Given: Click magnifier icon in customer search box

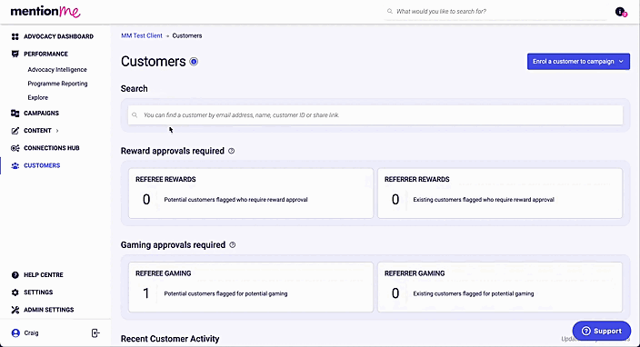Looking at the screenshot, I should pyautogui.click(x=135, y=115).
